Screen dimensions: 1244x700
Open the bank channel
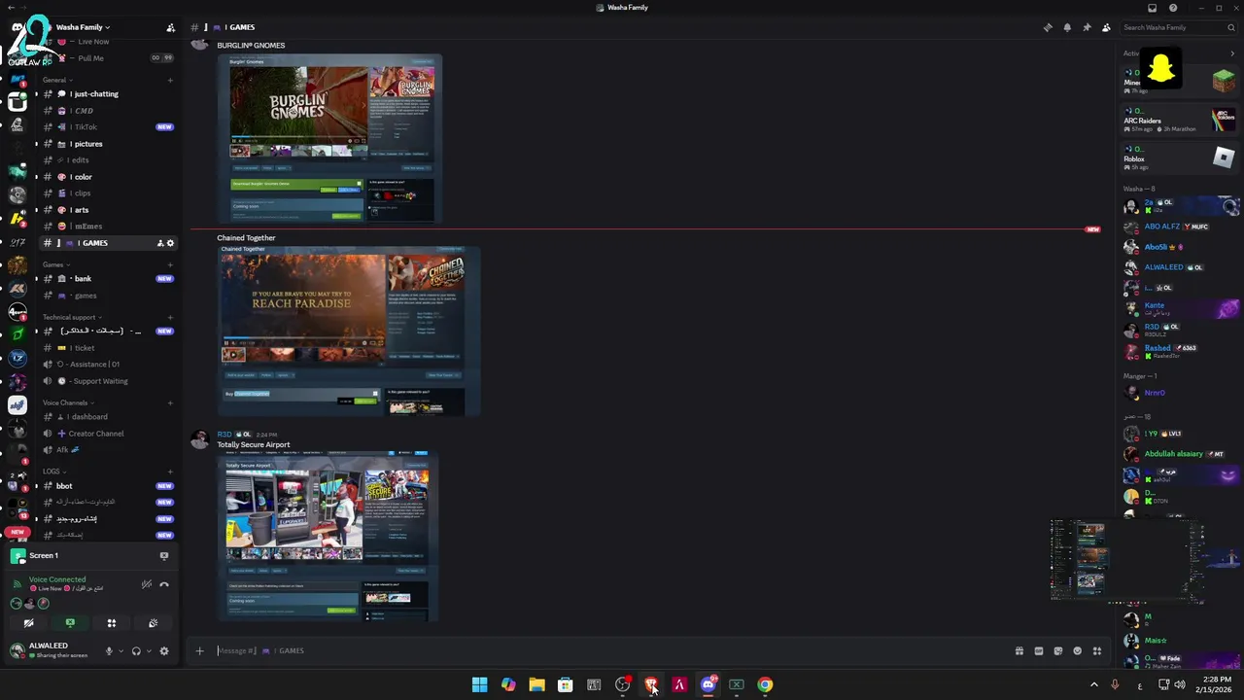[x=107, y=279]
